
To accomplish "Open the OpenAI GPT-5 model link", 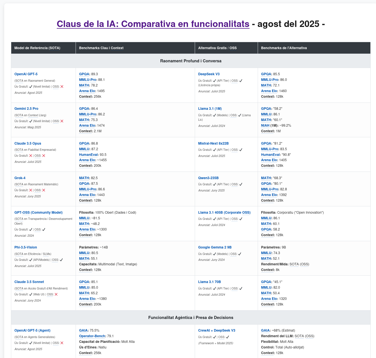I will pos(26,74).
